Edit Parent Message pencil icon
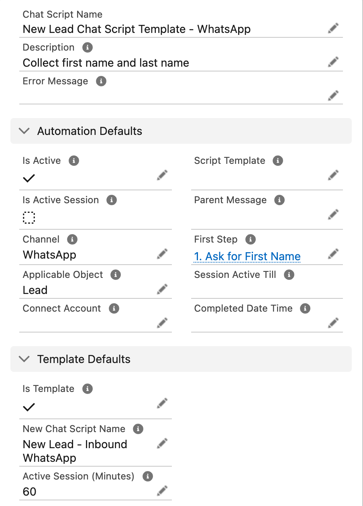The image size is (363, 506). pyautogui.click(x=333, y=214)
